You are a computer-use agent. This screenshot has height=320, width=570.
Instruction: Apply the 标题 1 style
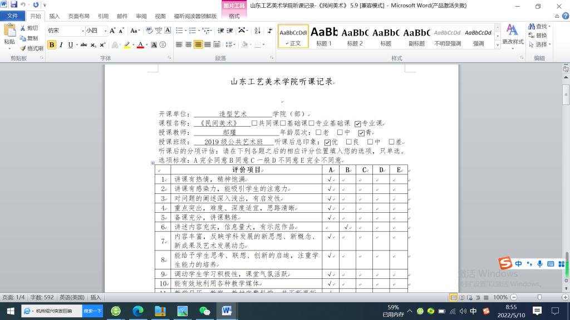pos(324,36)
